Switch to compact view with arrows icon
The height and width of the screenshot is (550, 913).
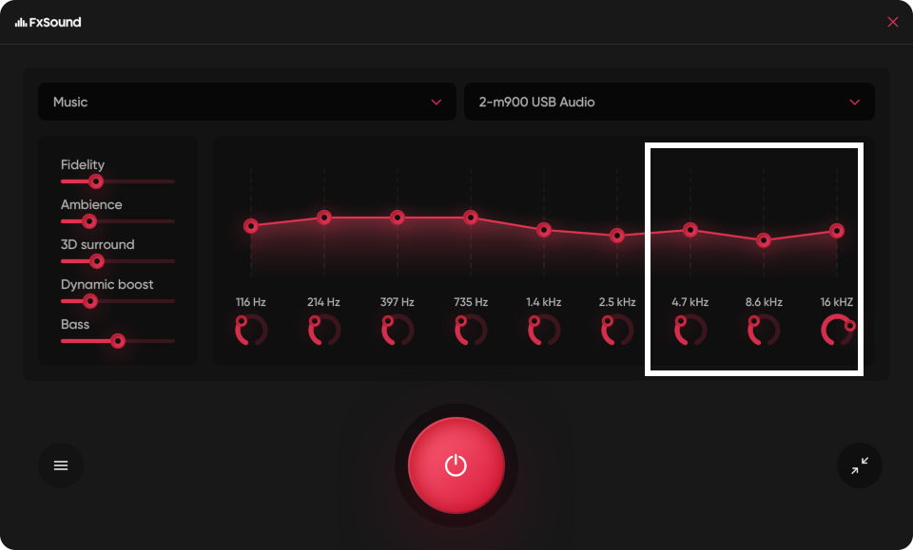click(x=859, y=465)
